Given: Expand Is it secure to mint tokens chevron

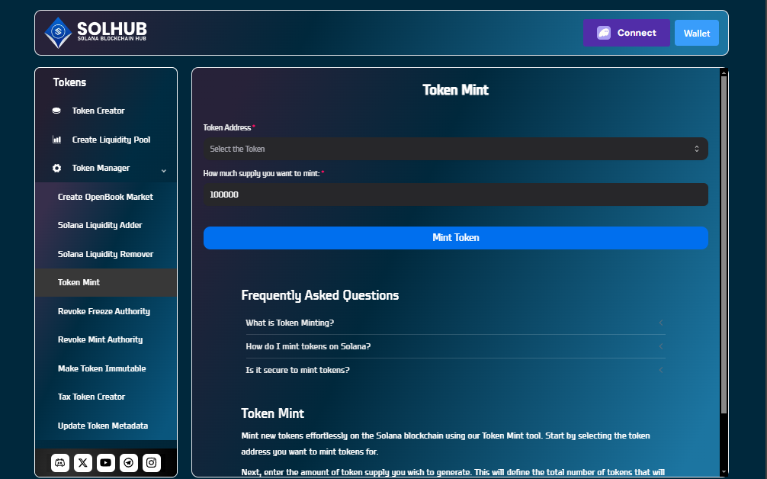Looking at the screenshot, I should pyautogui.click(x=661, y=370).
